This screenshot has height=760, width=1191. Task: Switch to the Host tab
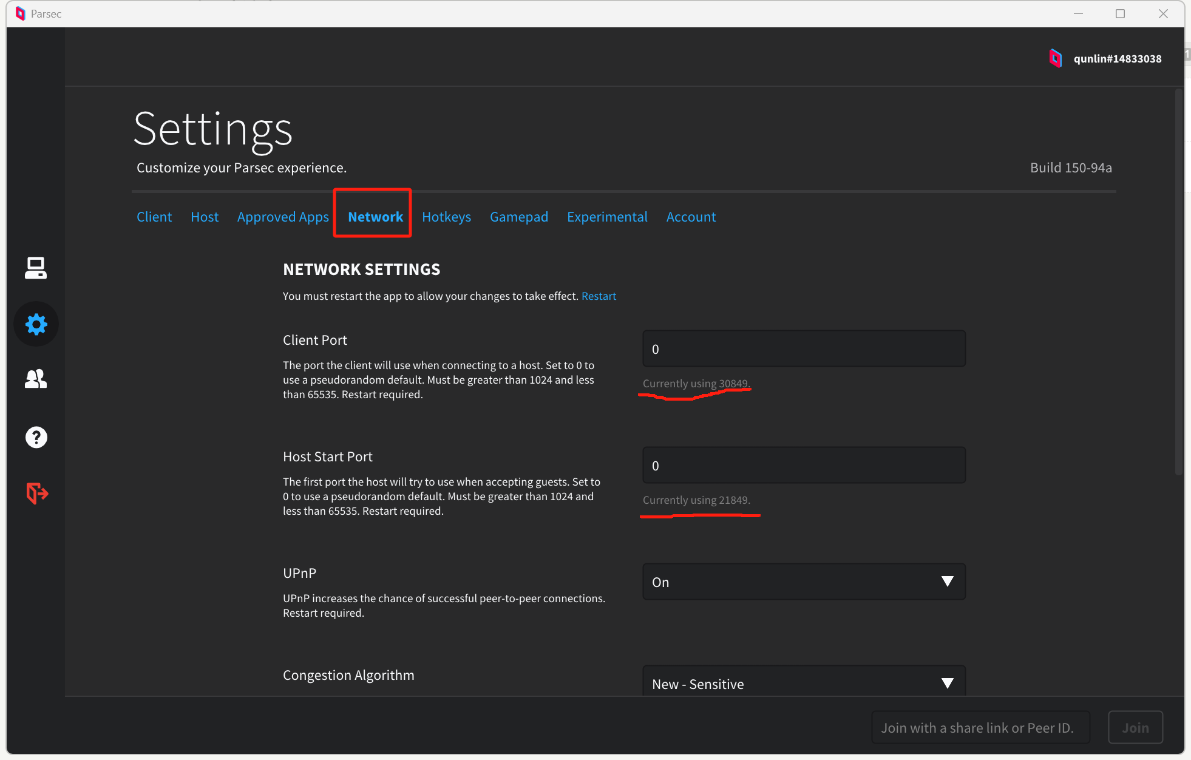(x=205, y=217)
